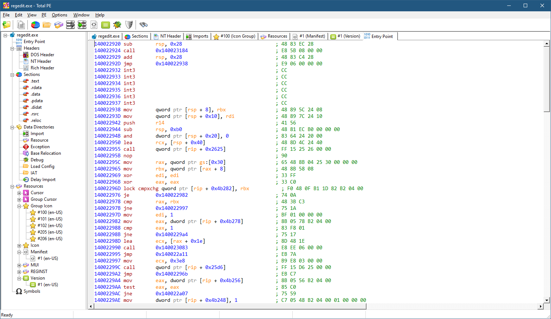Click the scroll down arrow
This screenshot has height=319, width=551.
coord(547,300)
